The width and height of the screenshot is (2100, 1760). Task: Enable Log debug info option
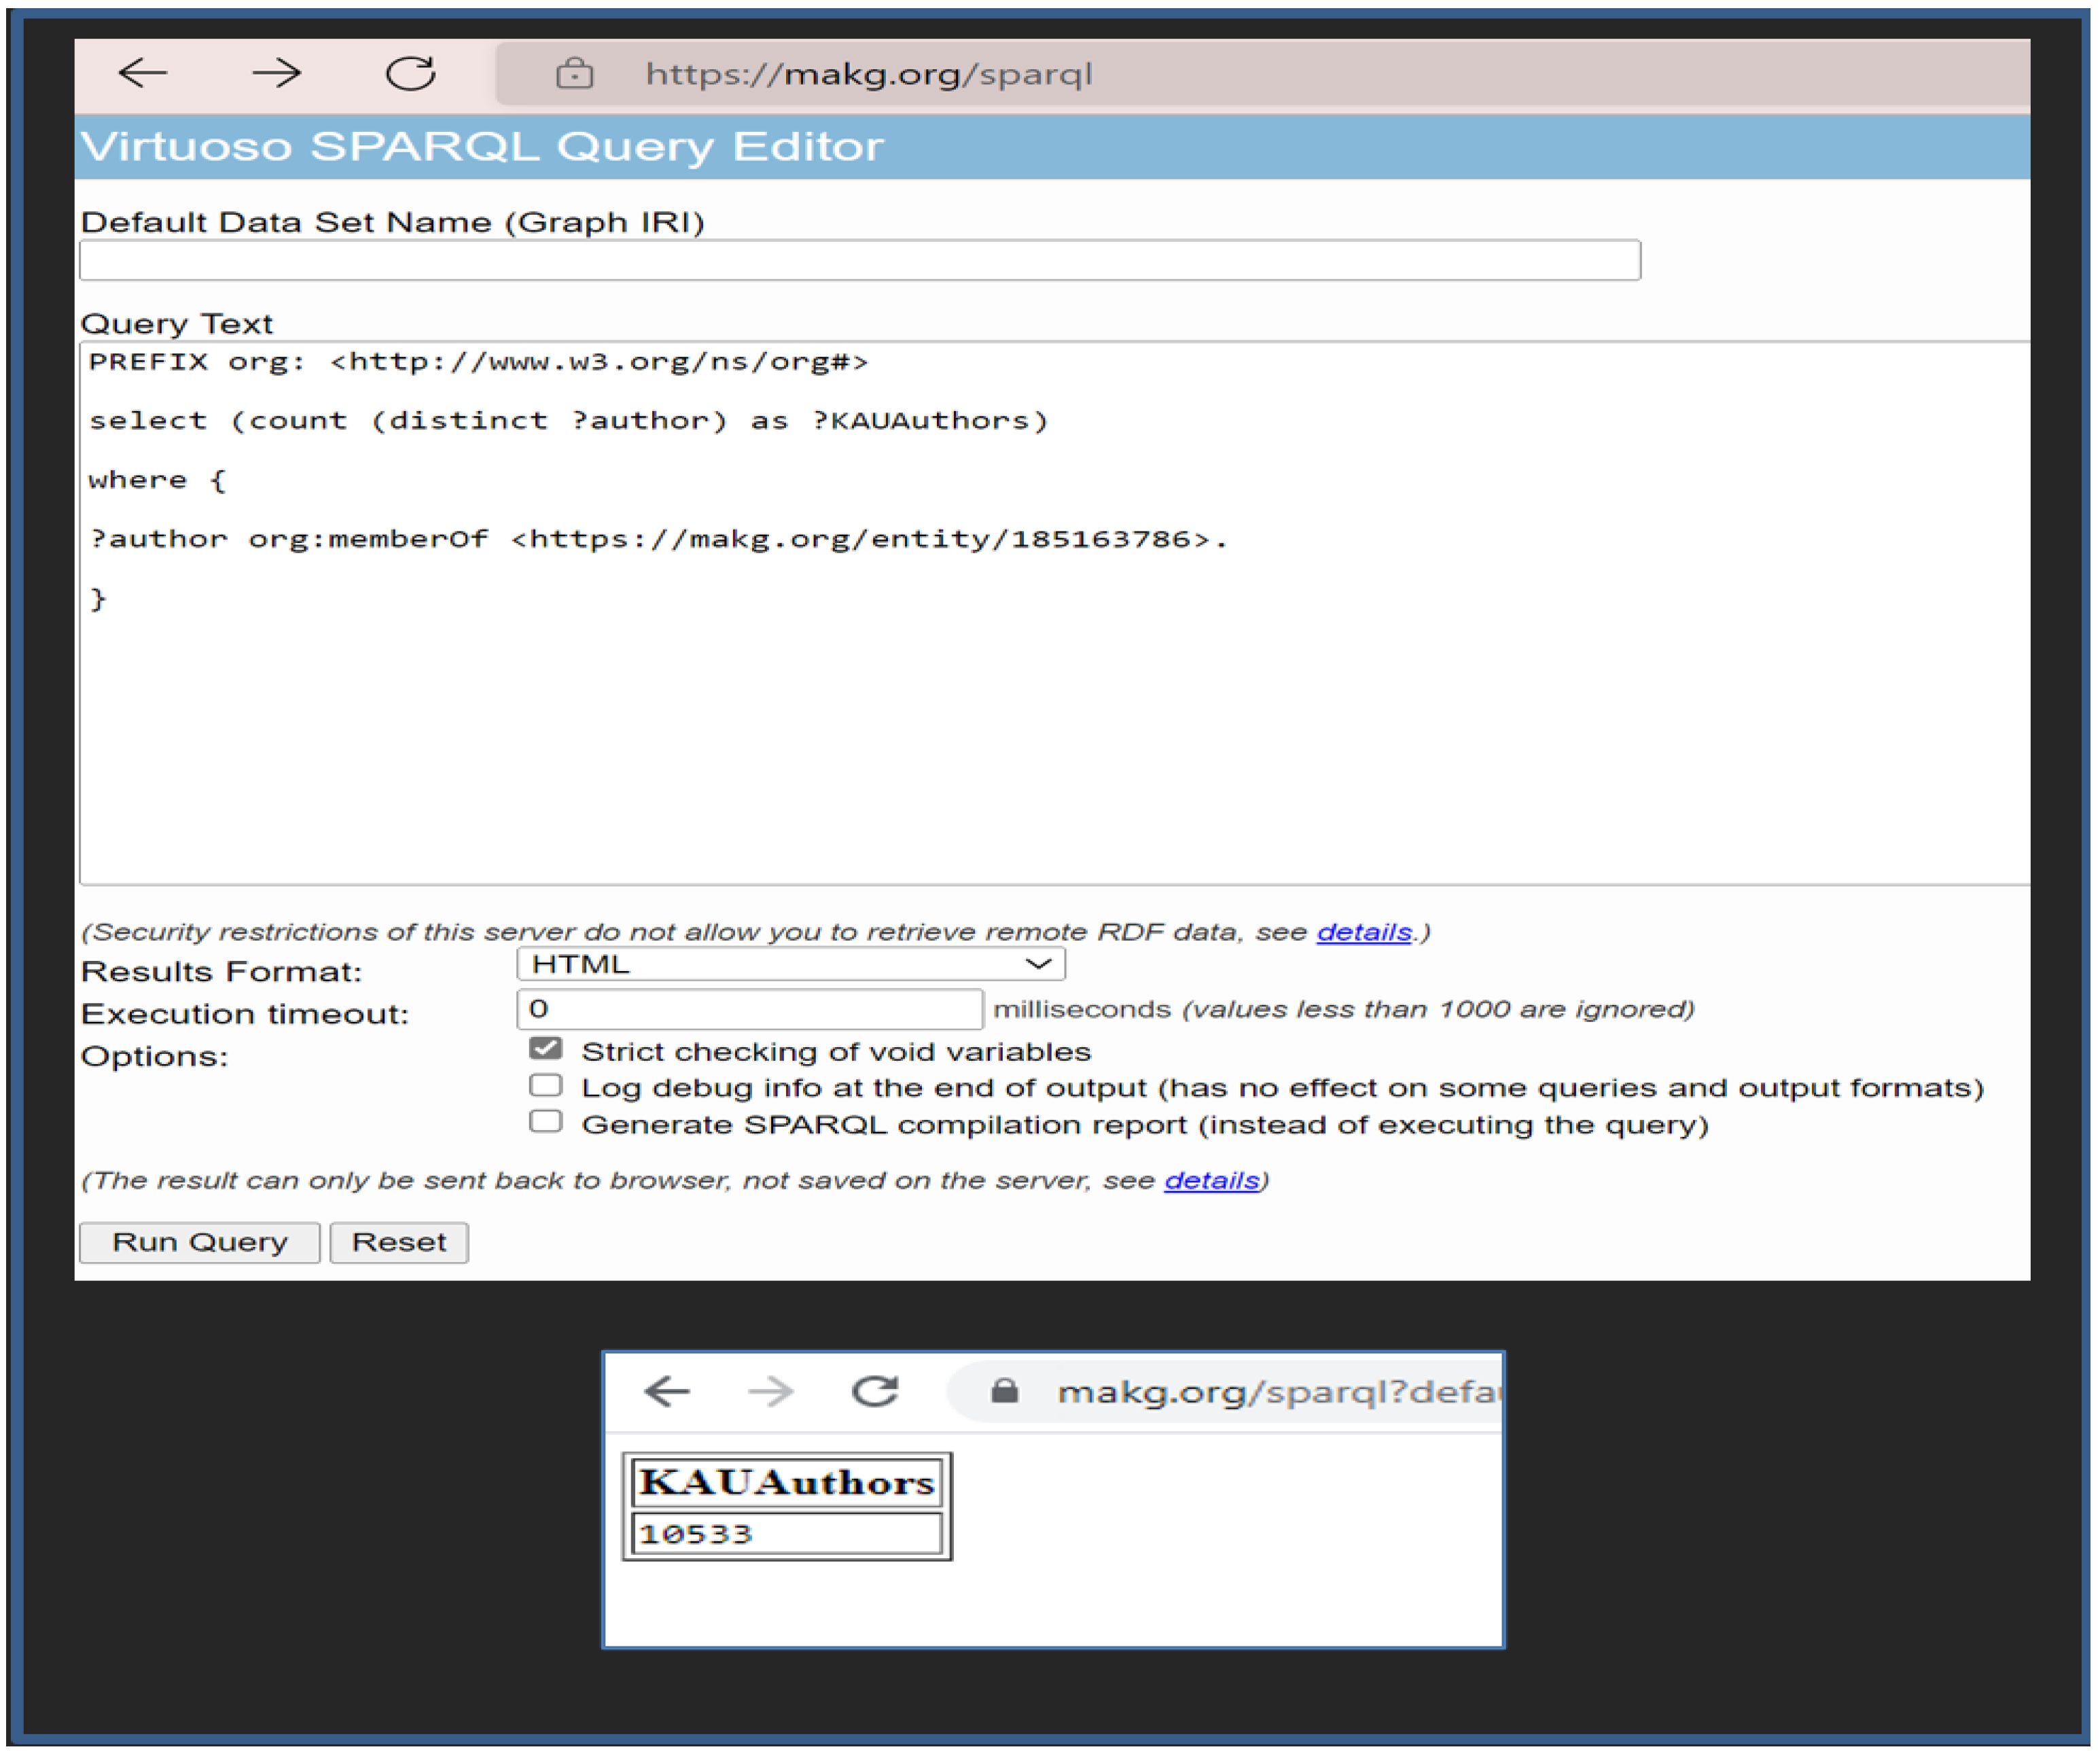(545, 1085)
